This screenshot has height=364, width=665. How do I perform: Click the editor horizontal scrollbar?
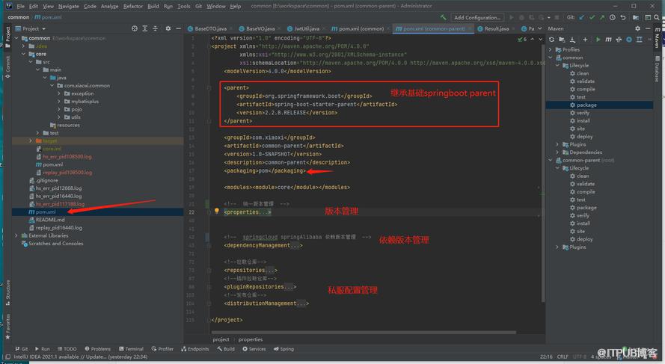pyautogui.click(x=364, y=332)
